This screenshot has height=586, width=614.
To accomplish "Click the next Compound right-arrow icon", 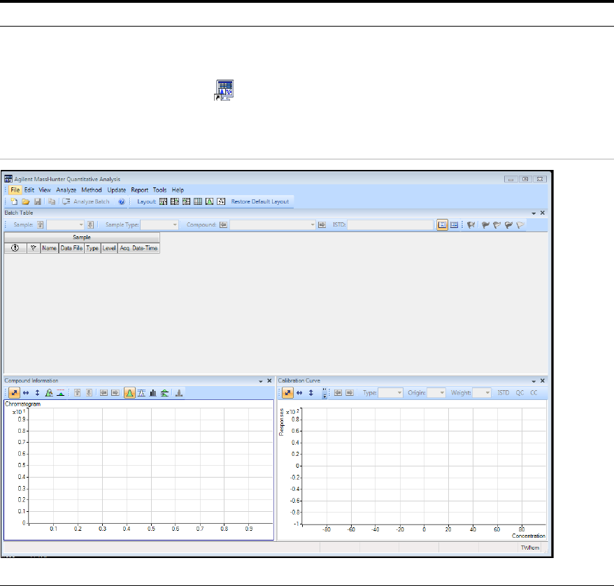I will [322, 224].
